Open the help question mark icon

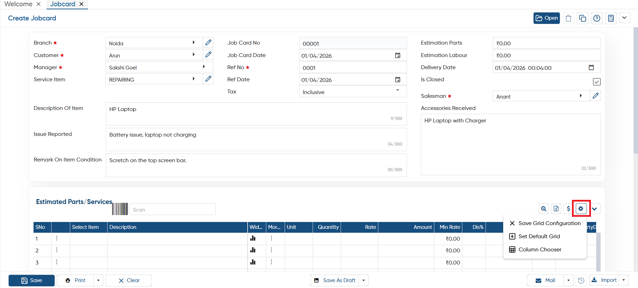597,18
